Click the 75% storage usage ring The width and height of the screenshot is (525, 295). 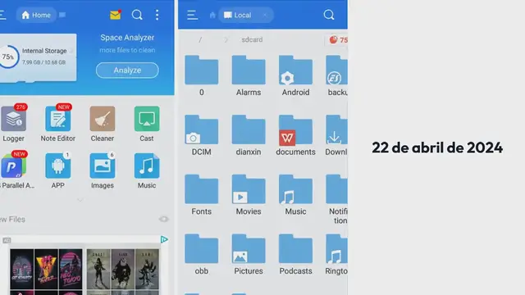click(8, 57)
